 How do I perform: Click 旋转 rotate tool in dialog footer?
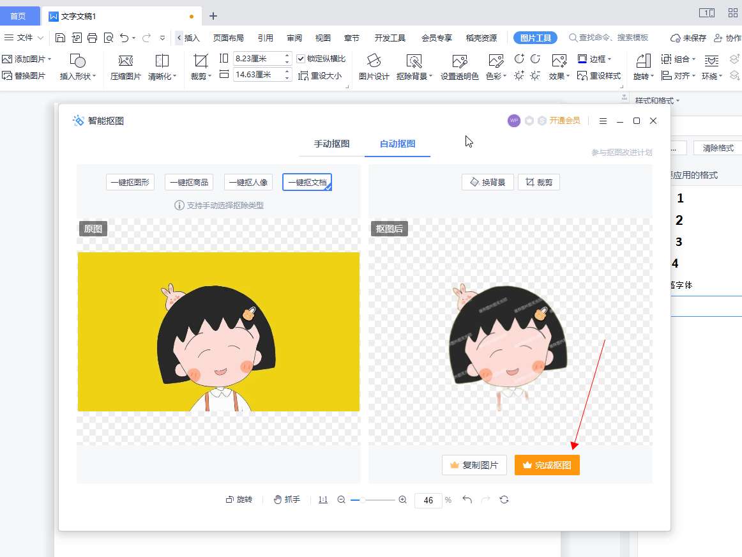tap(239, 500)
